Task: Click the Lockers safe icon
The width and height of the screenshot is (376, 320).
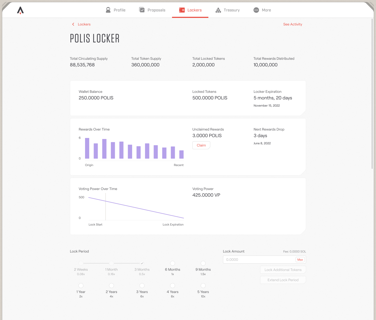Action: click(x=182, y=10)
